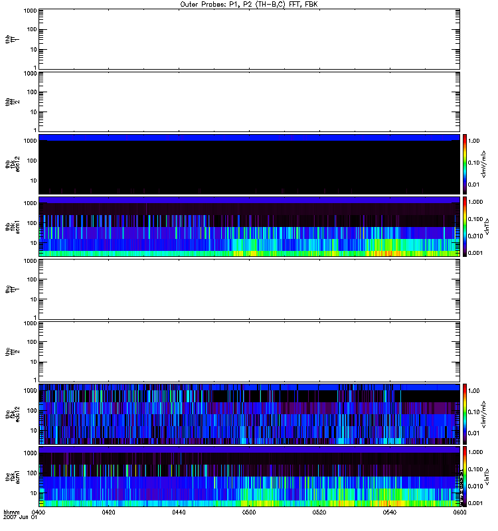The image size is (498, 531).
Task: Click the 'thc fff 1' y-axis title
Action: pyautogui.click(x=12, y=289)
